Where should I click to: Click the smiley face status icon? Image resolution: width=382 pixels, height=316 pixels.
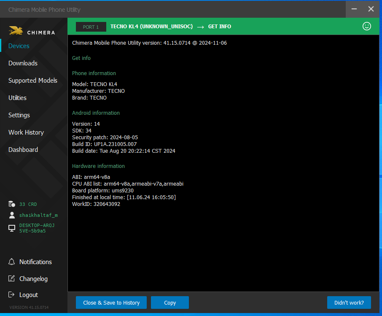(366, 26)
